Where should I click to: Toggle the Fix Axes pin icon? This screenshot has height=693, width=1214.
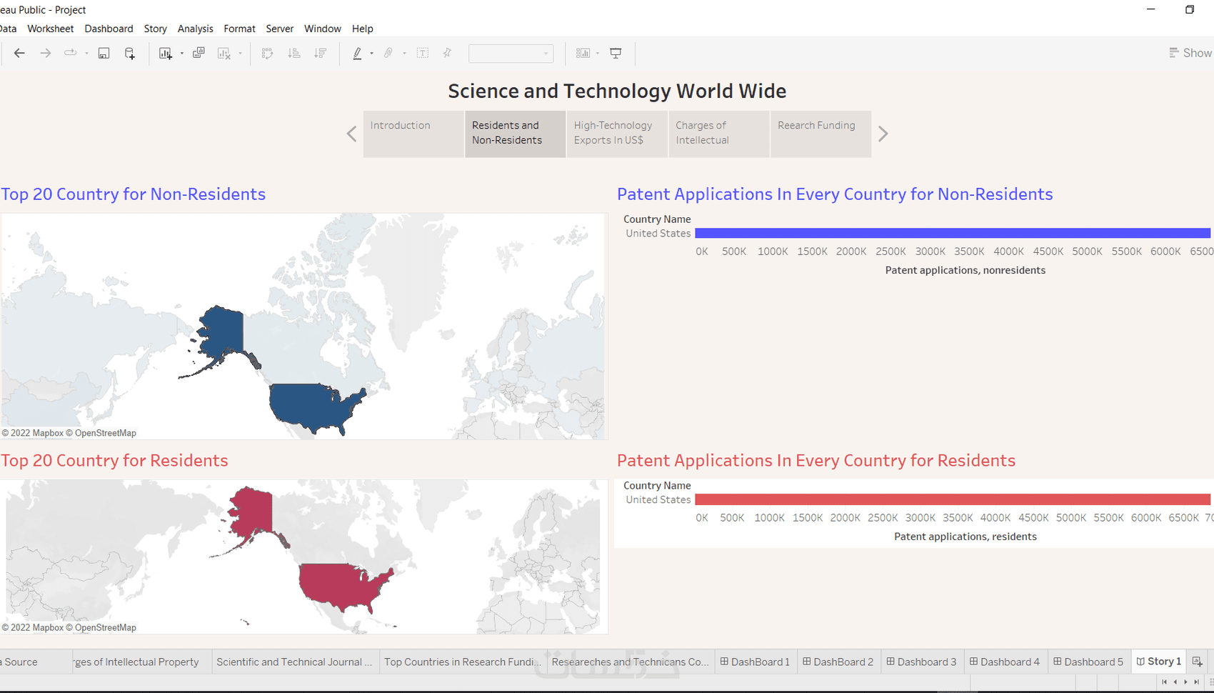447,53
